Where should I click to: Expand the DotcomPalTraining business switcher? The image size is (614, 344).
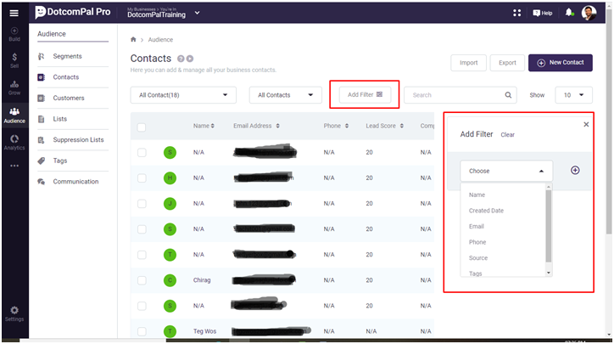coord(198,13)
